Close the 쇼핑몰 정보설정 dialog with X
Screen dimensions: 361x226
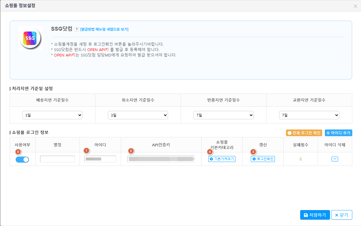click(355, 6)
